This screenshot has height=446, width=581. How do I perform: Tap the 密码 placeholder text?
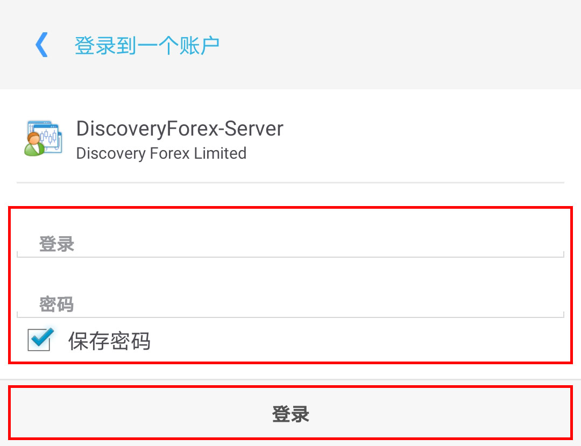tap(56, 305)
